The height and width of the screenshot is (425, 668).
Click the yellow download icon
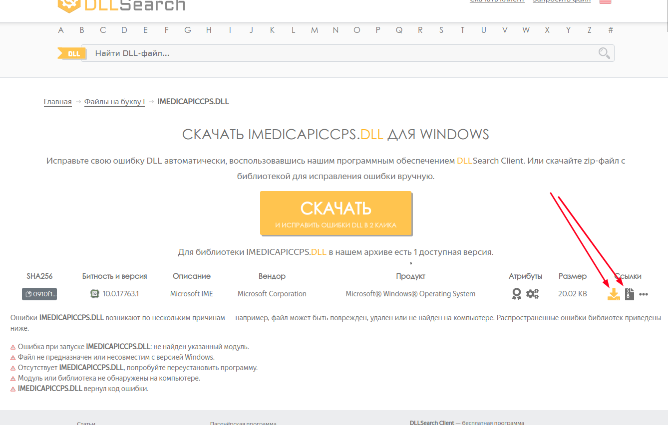(614, 294)
